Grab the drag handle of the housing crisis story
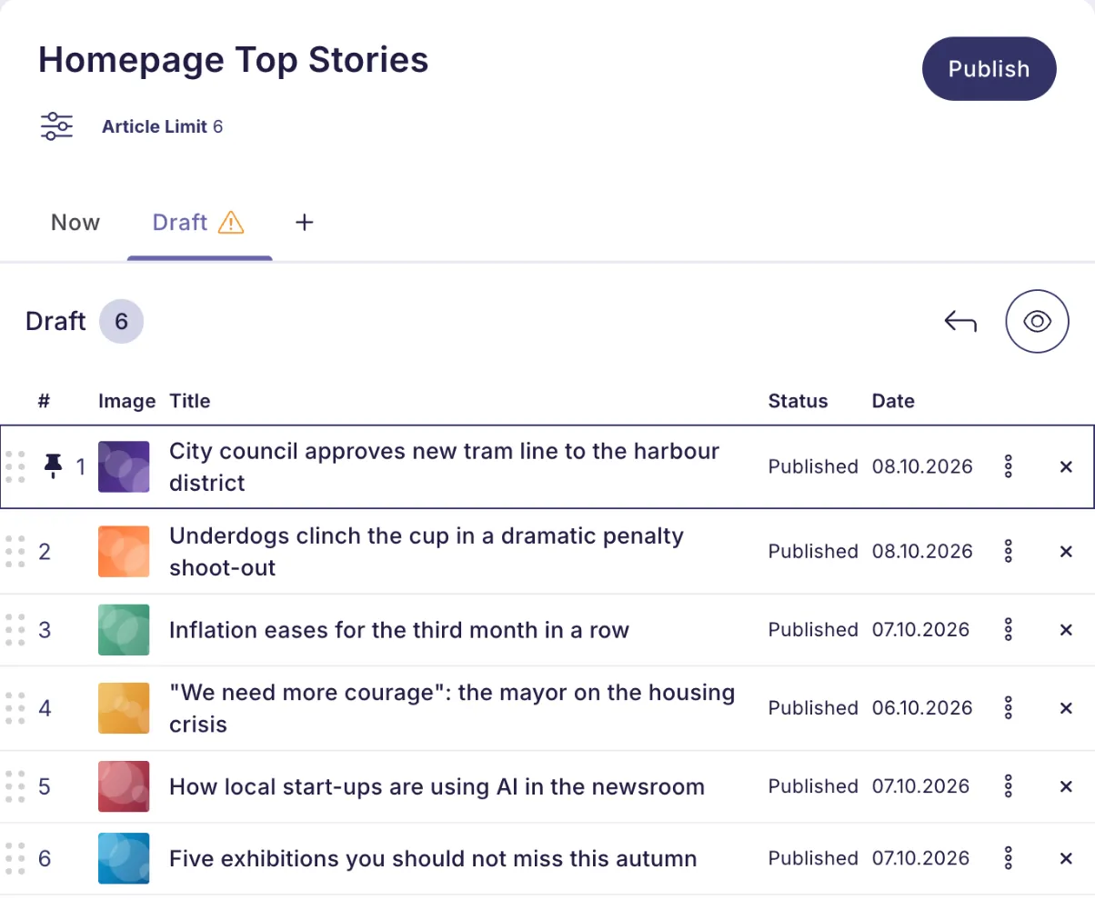Image resolution: width=1095 pixels, height=900 pixels. click(x=15, y=708)
